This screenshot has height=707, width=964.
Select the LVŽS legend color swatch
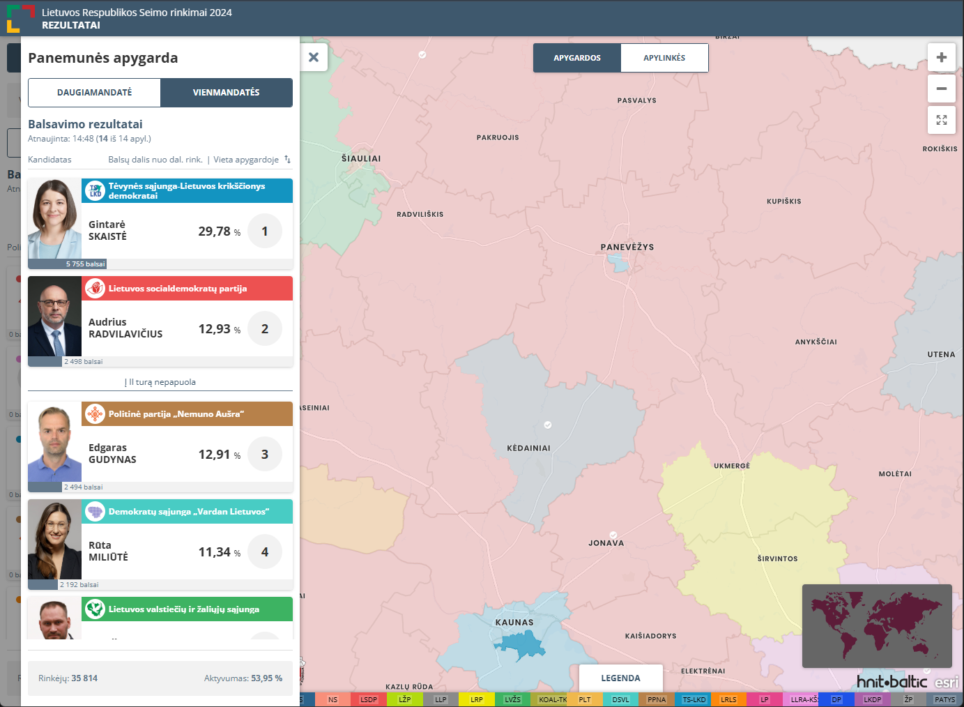coord(513,699)
